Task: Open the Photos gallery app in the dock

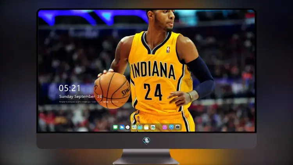Action: pyautogui.click(x=153, y=127)
